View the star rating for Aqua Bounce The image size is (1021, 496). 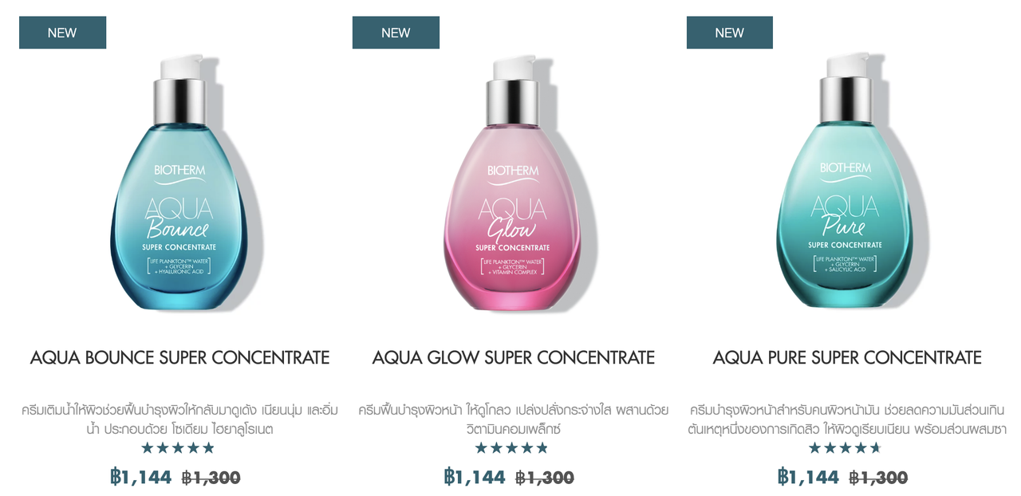pyautogui.click(x=178, y=448)
